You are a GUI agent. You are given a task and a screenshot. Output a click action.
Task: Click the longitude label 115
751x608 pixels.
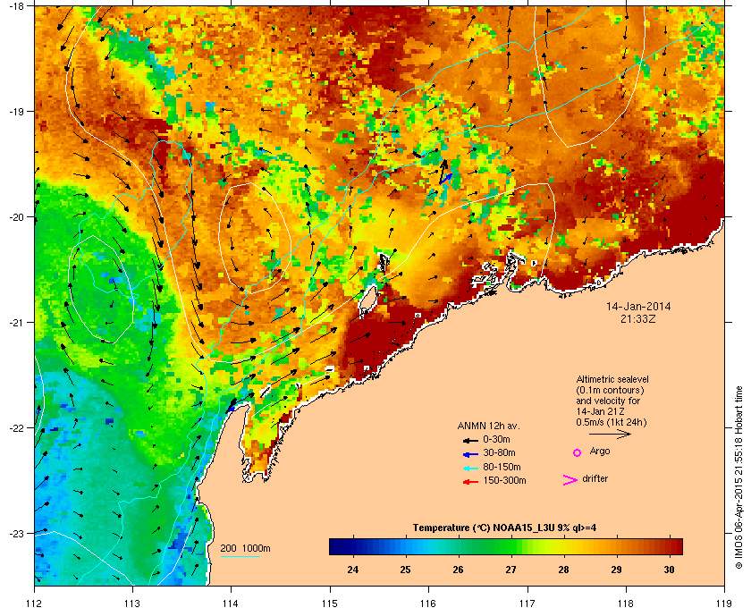pos(330,603)
